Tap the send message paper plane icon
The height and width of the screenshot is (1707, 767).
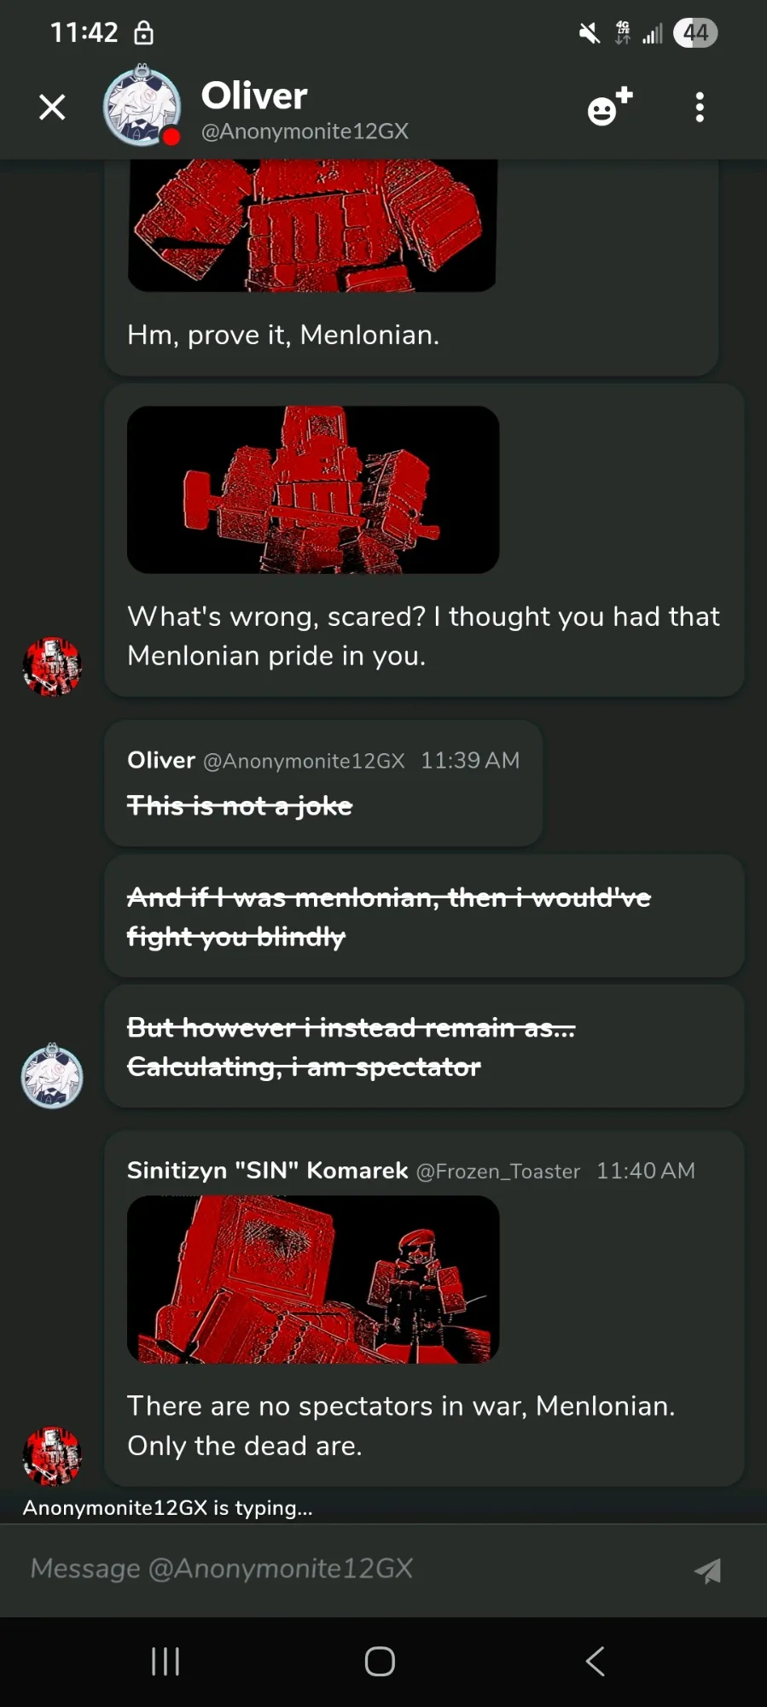click(x=707, y=1570)
